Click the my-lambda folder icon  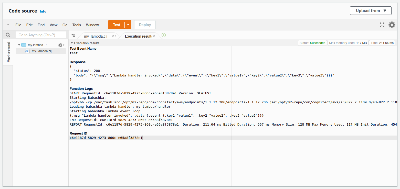24,45
